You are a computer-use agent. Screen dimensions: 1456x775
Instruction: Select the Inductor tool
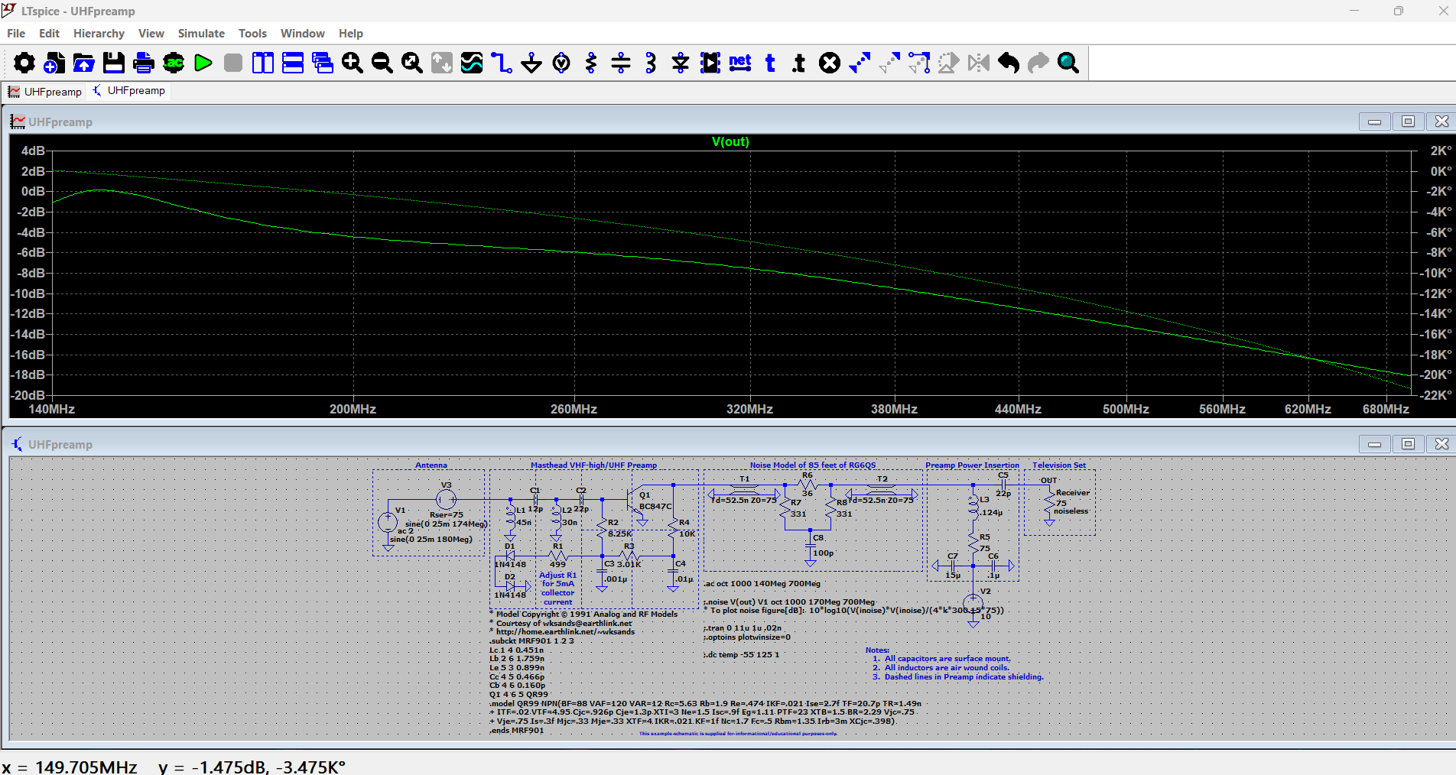point(651,63)
